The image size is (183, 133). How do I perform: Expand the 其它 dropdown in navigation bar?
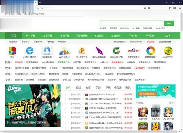[x=167, y=35]
